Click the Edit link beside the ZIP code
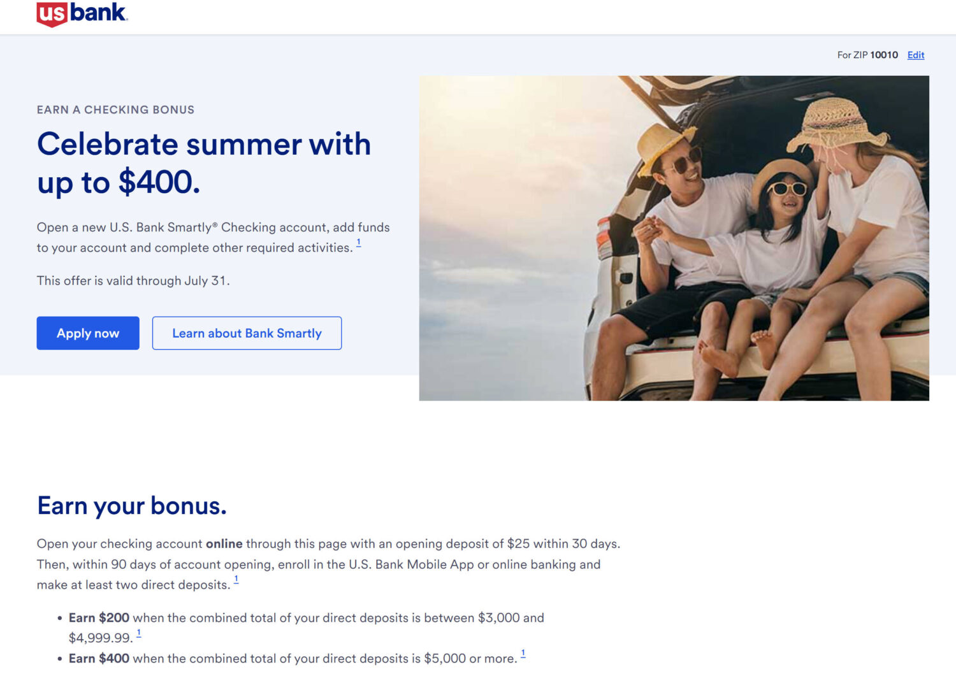The width and height of the screenshot is (956, 683). (915, 55)
